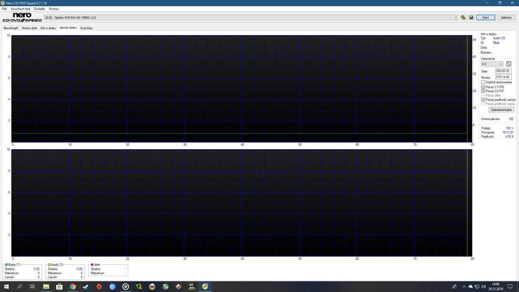Open the People icon in system tray
Image resolution: width=519 pixels, height=292 pixels.
click(x=454, y=286)
